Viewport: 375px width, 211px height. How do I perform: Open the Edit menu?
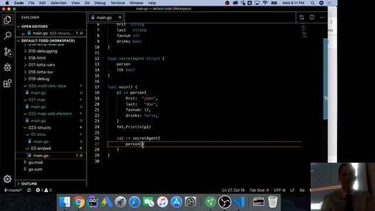point(42,3)
